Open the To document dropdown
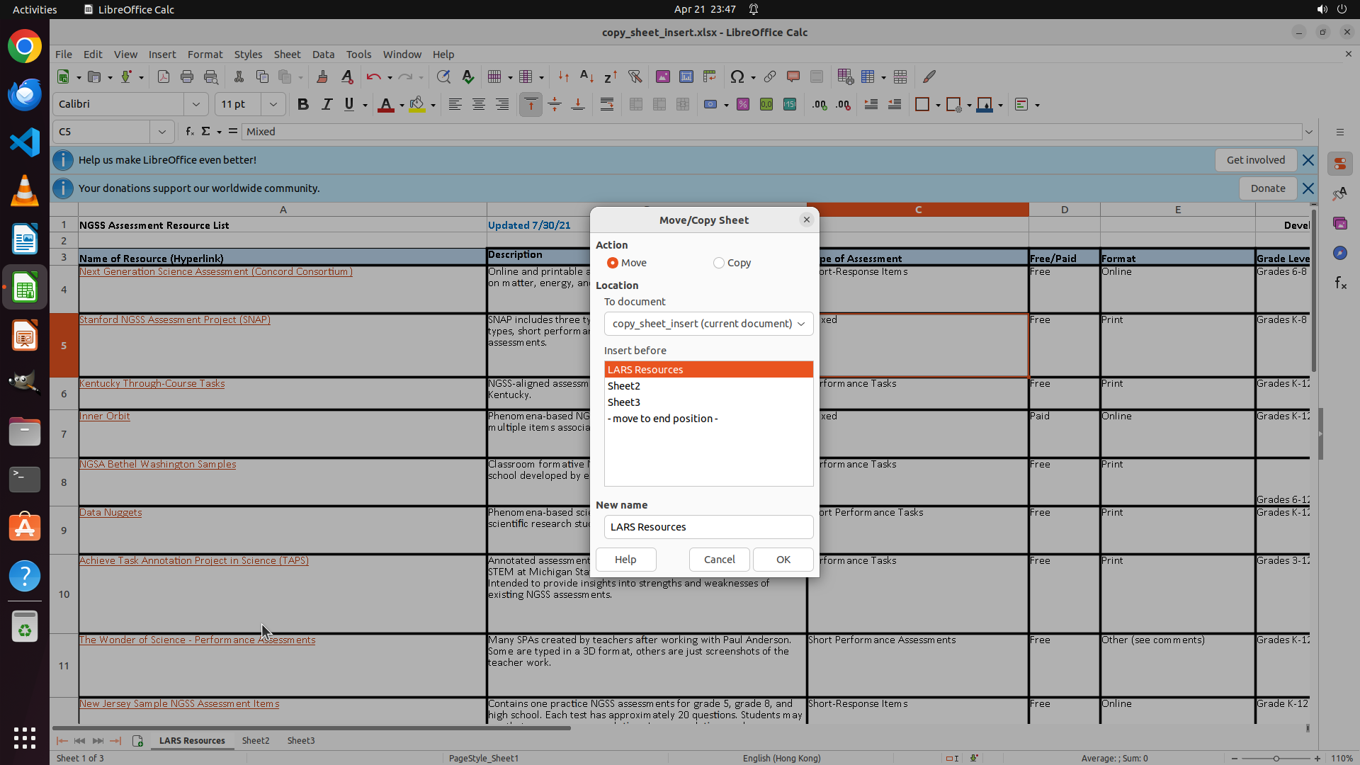Image resolution: width=1360 pixels, height=765 pixels. click(708, 324)
